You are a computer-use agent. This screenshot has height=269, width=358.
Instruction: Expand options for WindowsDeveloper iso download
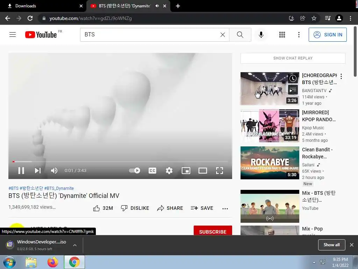pos(75,245)
